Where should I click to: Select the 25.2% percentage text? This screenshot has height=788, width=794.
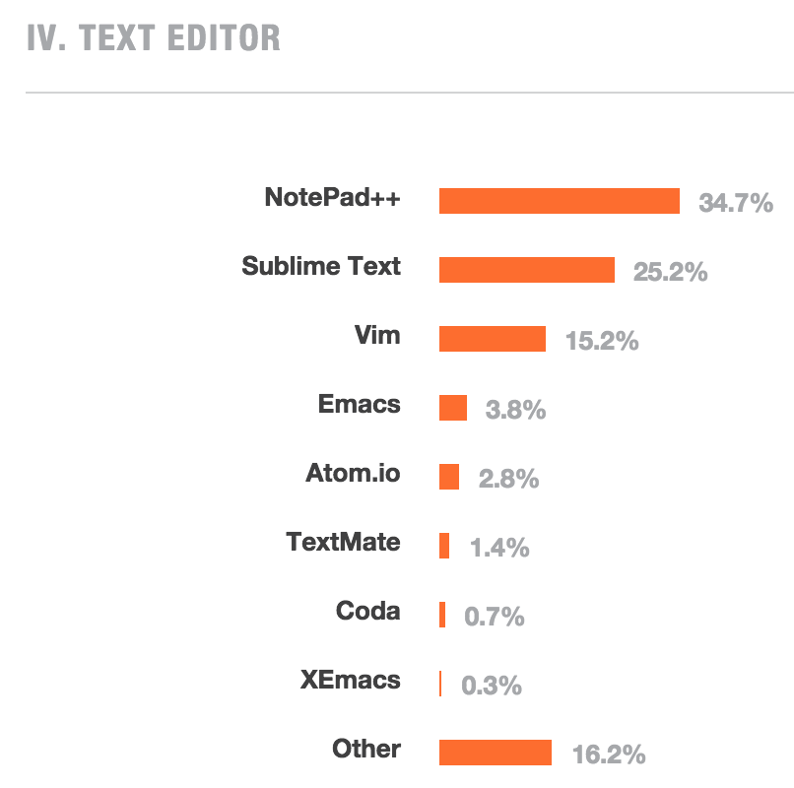tap(670, 273)
